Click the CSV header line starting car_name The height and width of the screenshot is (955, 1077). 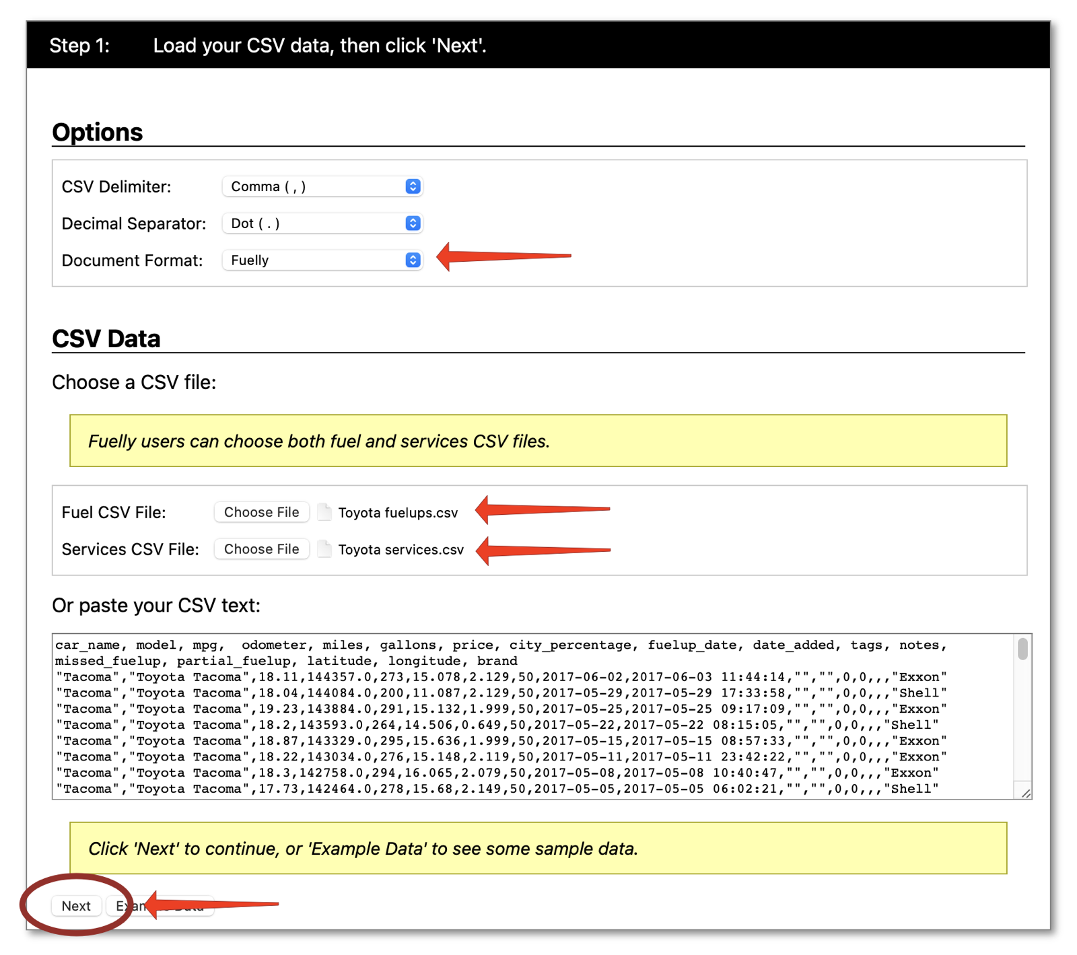coord(501,645)
